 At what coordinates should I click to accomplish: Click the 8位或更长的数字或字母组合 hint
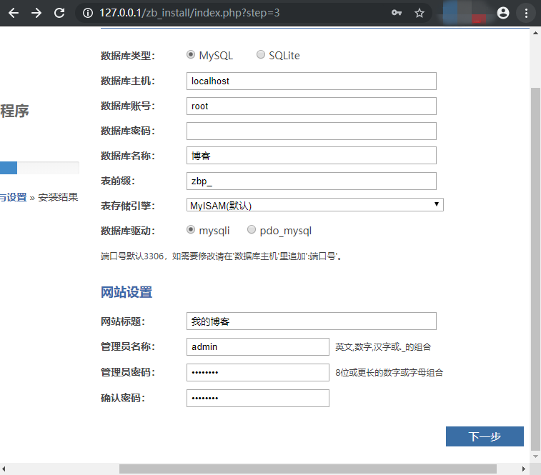coord(389,373)
